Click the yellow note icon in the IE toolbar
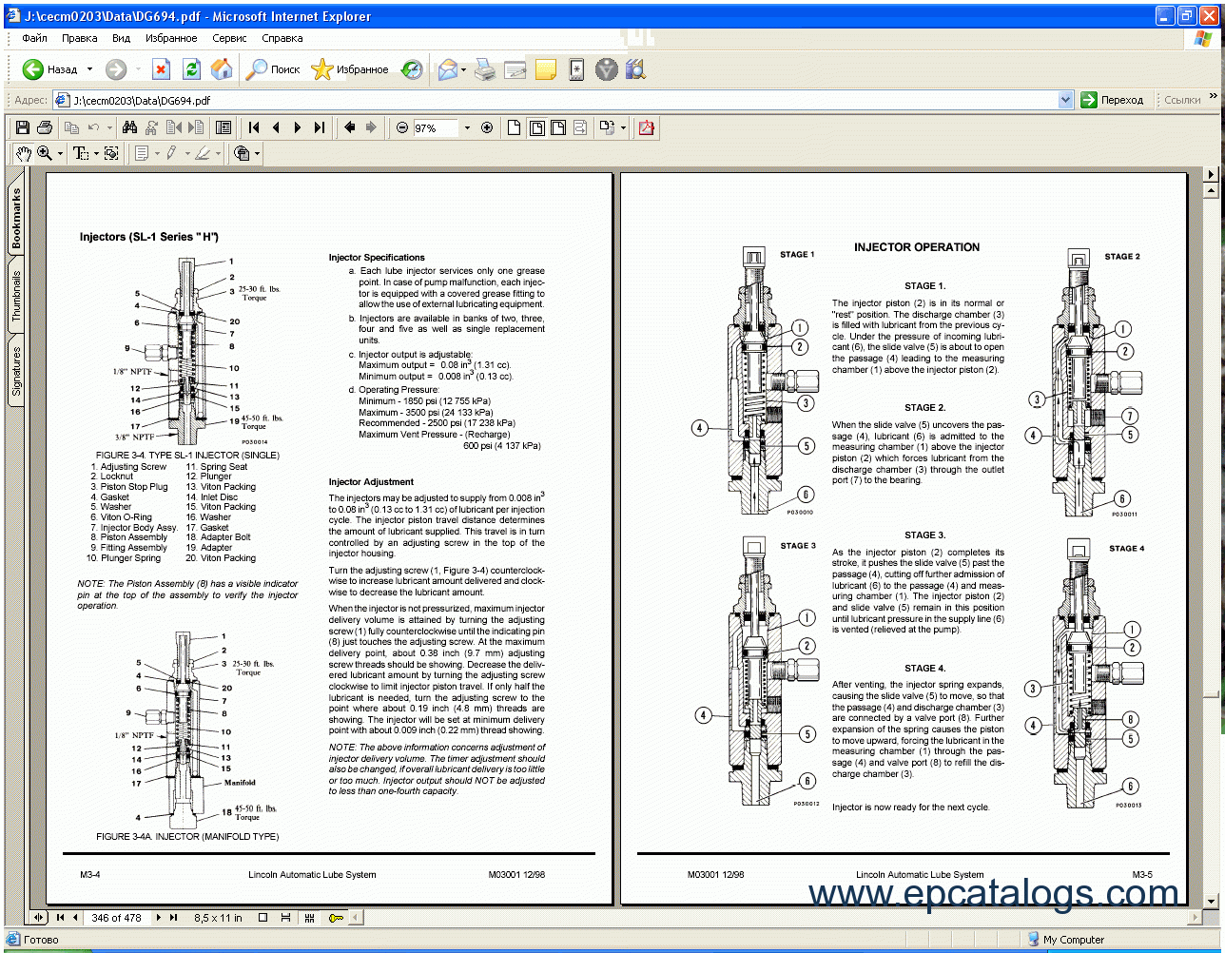 (546, 69)
